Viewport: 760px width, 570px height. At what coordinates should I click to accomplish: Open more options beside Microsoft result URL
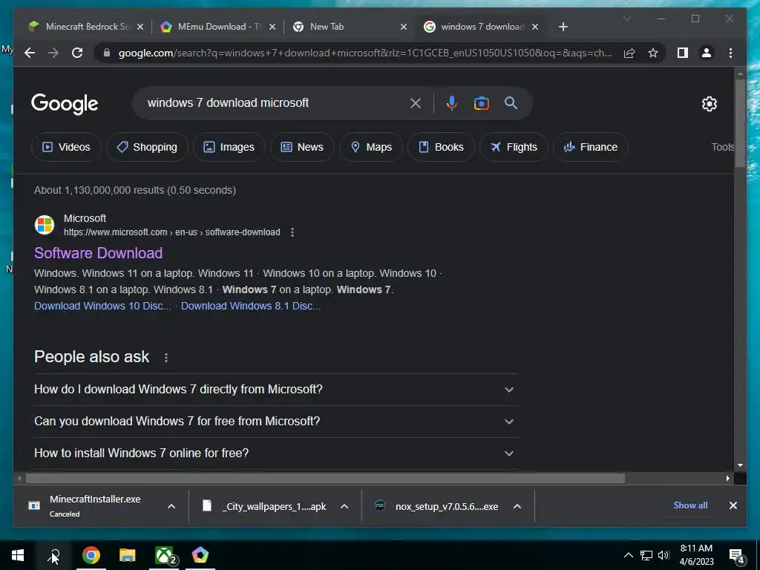coord(292,232)
